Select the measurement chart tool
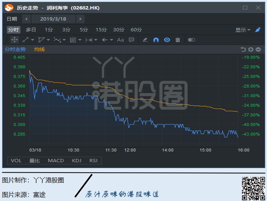 [x=73, y=40]
